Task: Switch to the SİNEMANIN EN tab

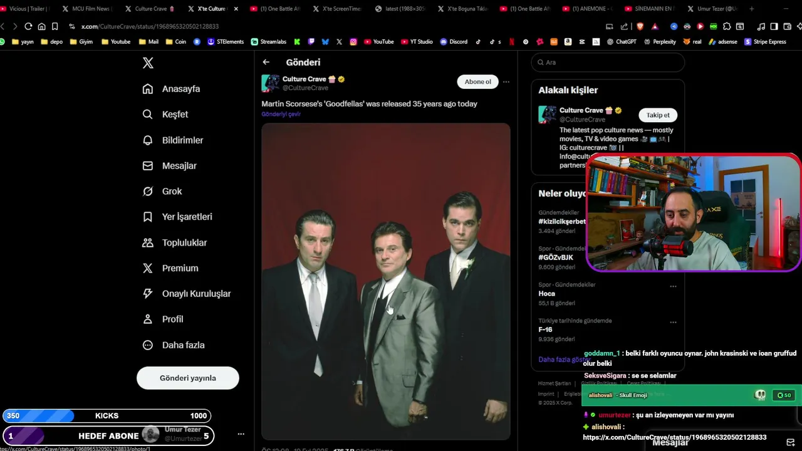Action: click(649, 9)
